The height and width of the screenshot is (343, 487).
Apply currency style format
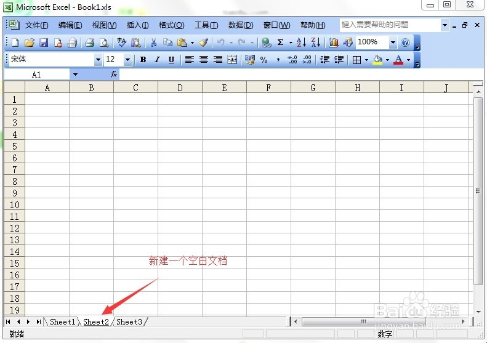[250, 59]
